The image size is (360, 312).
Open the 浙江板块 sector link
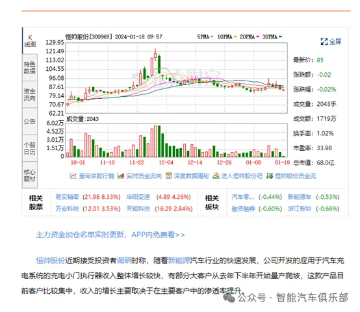tap(300, 209)
